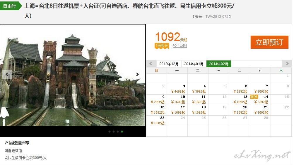Go to next calendar month
The image size is (294, 165).
click(x=287, y=64)
